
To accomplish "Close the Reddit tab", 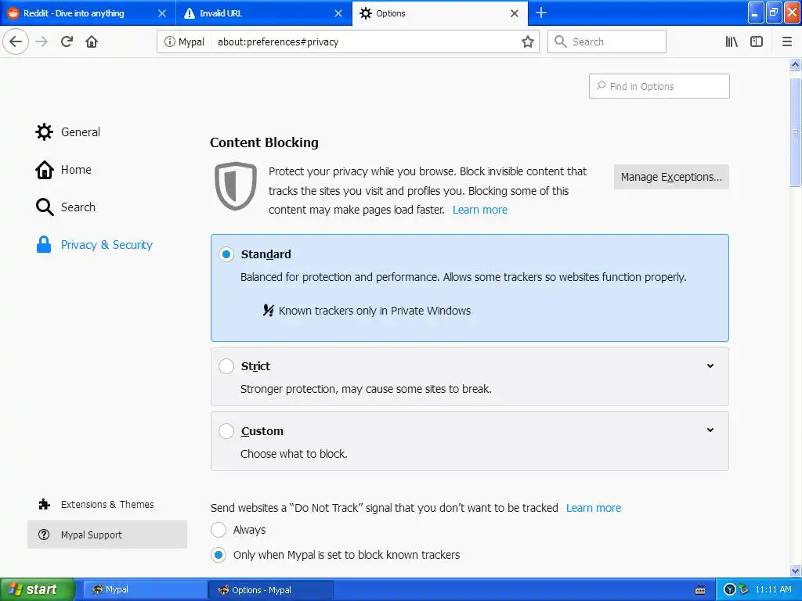I will [x=162, y=13].
